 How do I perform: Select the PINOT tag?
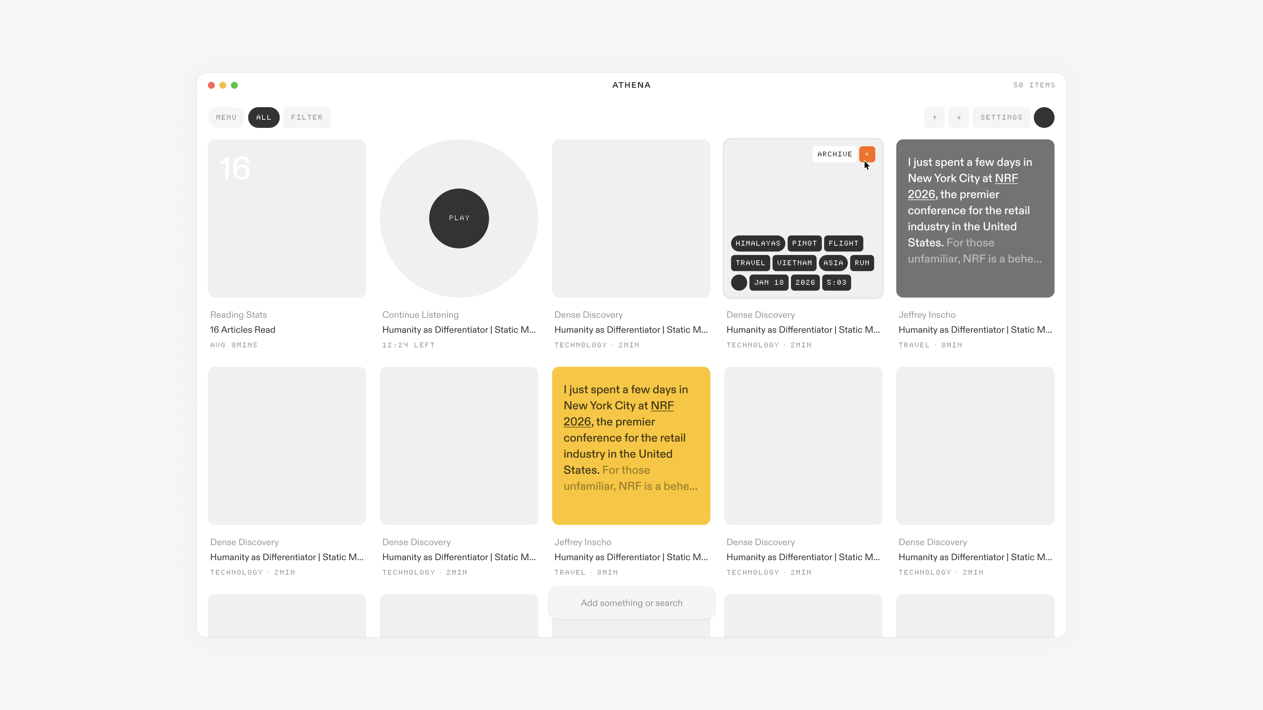pos(805,244)
